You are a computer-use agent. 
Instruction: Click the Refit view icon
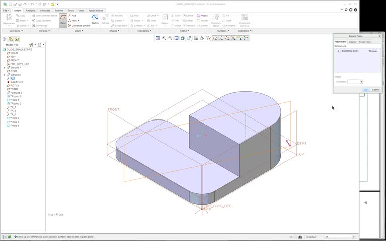[x=157, y=38]
